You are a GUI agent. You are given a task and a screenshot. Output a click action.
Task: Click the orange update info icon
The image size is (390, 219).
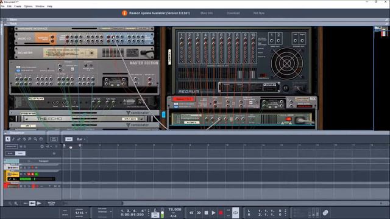click(x=124, y=13)
